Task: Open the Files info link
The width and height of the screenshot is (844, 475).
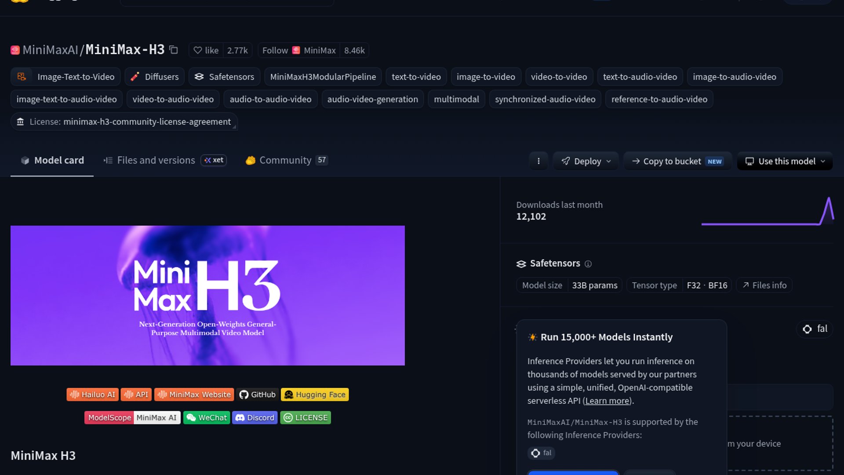Action: 764,285
